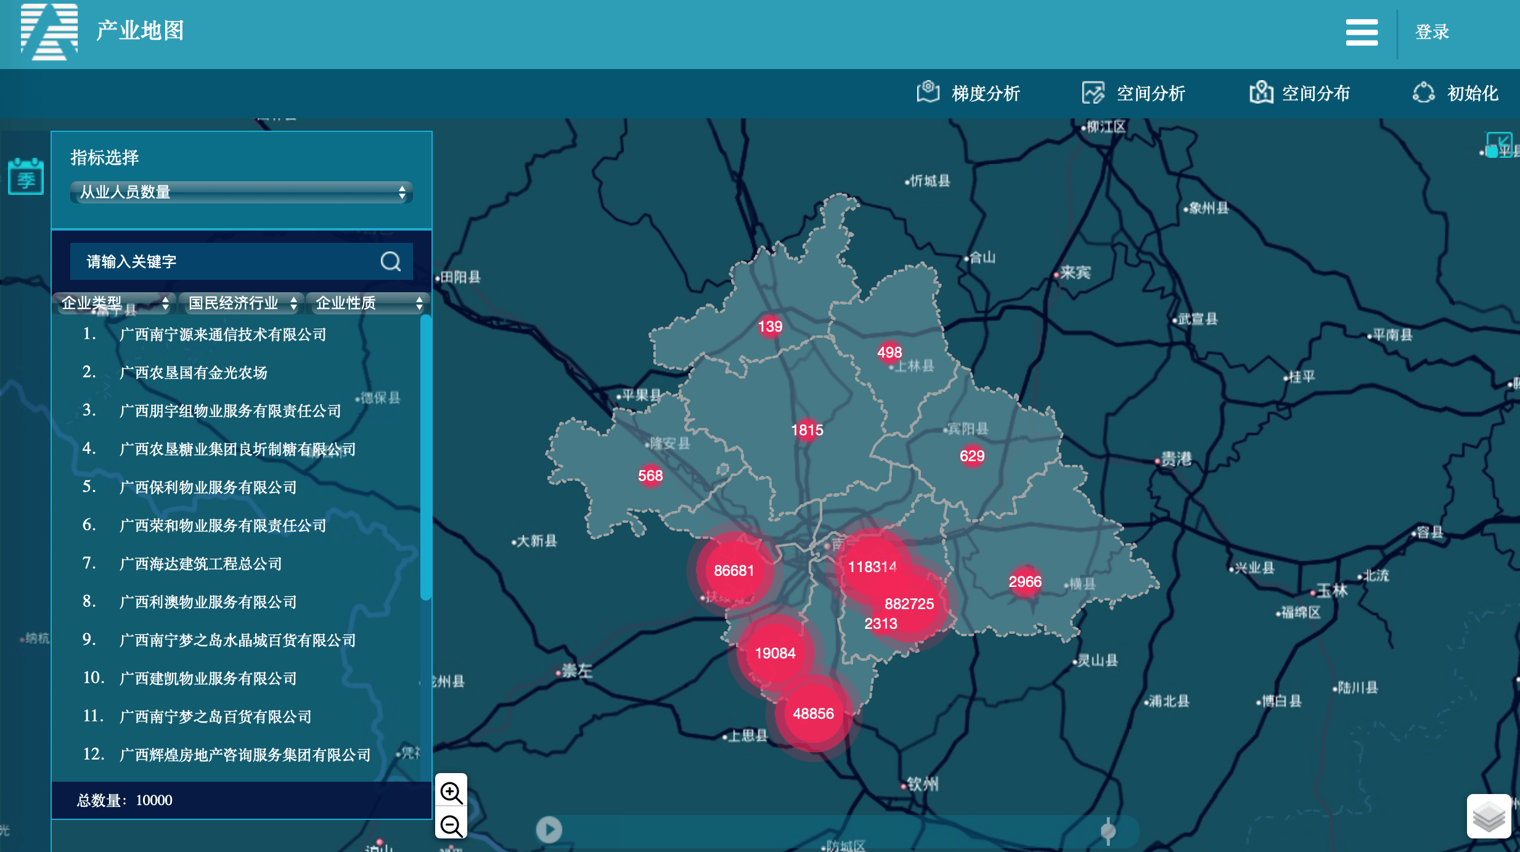The width and height of the screenshot is (1520, 852).
Task: Open 梯度分析 gradient analysis
Action: [x=968, y=93]
